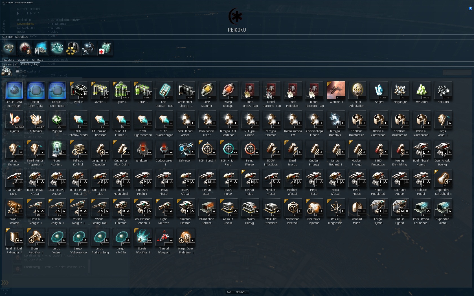Switch hangar to details list view
Screen dimensions: 474x296
click(x=21, y=72)
